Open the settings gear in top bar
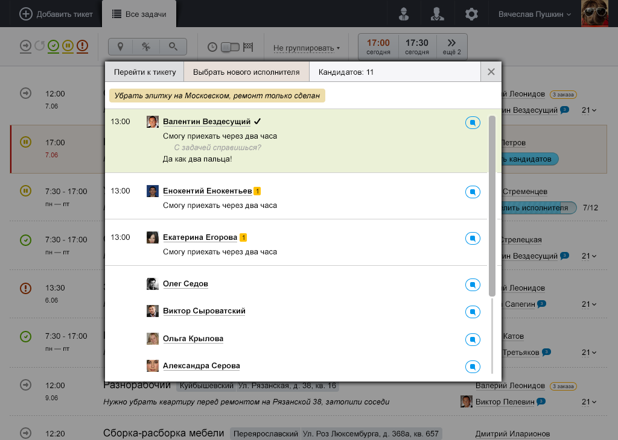Image resolution: width=618 pixels, height=440 pixels. 471,14
